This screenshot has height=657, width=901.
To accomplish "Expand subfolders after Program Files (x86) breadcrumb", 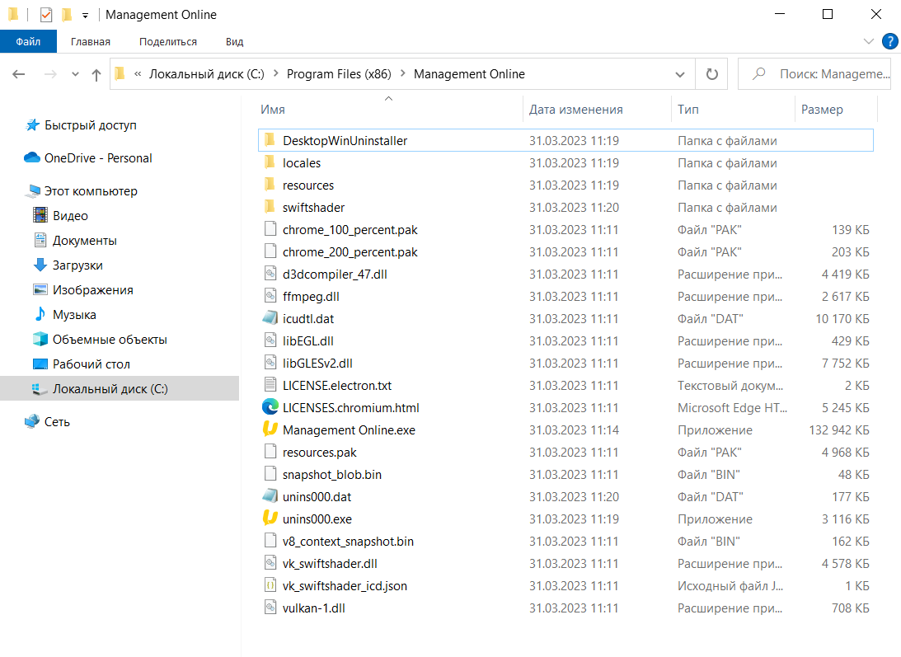I will click(x=403, y=73).
